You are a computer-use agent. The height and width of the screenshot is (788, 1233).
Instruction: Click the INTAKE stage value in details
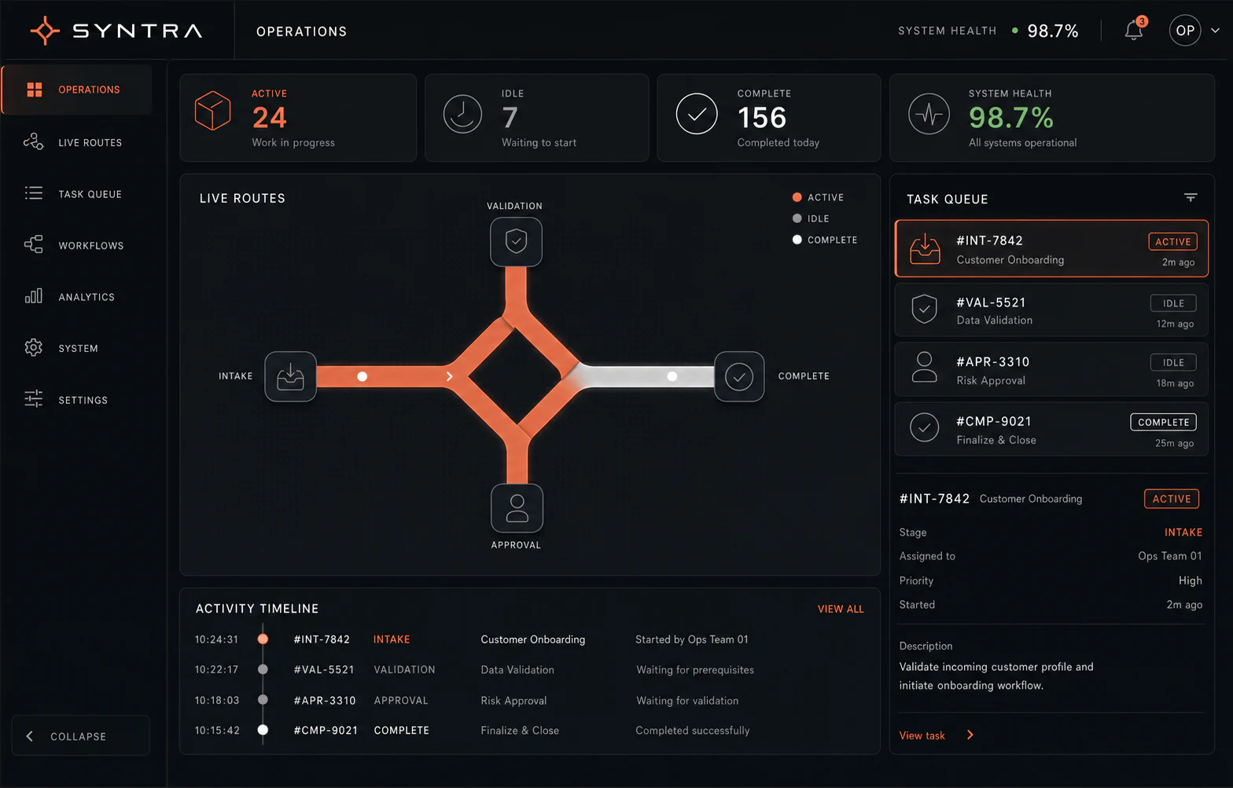pyautogui.click(x=1183, y=532)
